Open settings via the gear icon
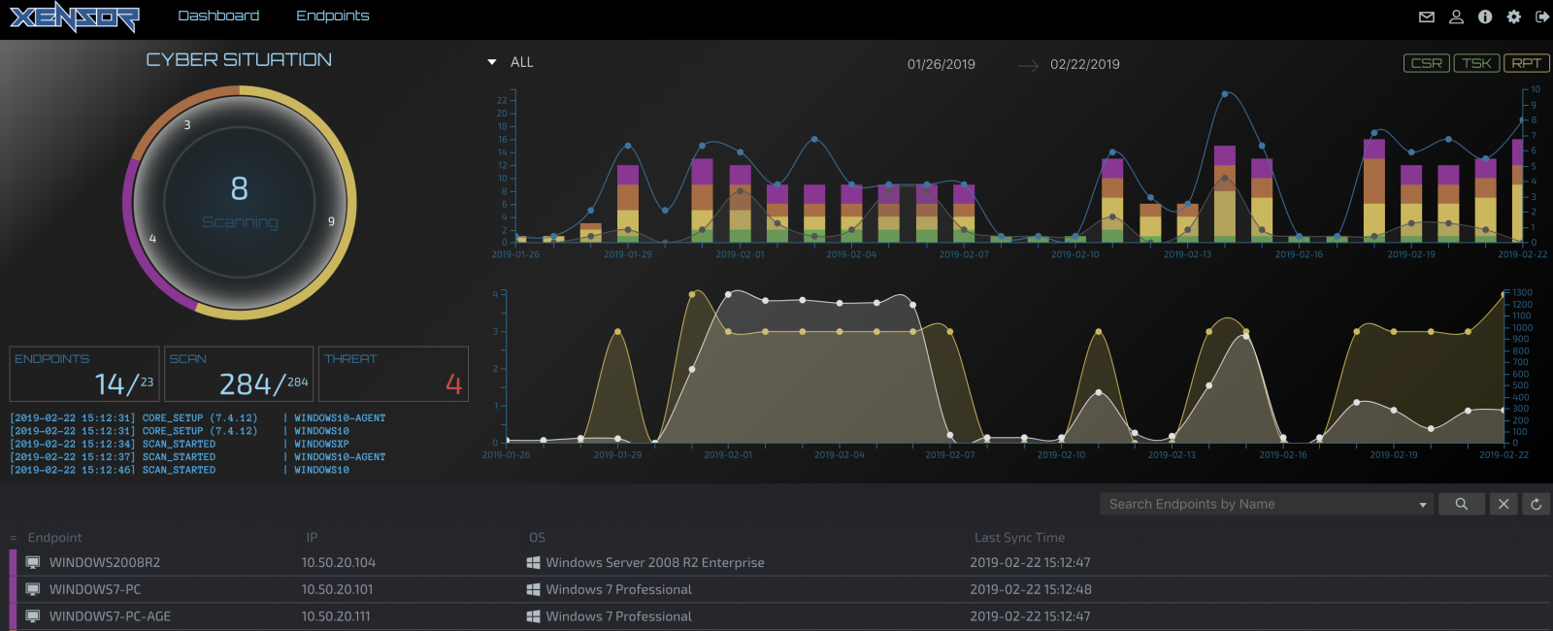Image resolution: width=1553 pixels, height=631 pixels. click(1513, 17)
